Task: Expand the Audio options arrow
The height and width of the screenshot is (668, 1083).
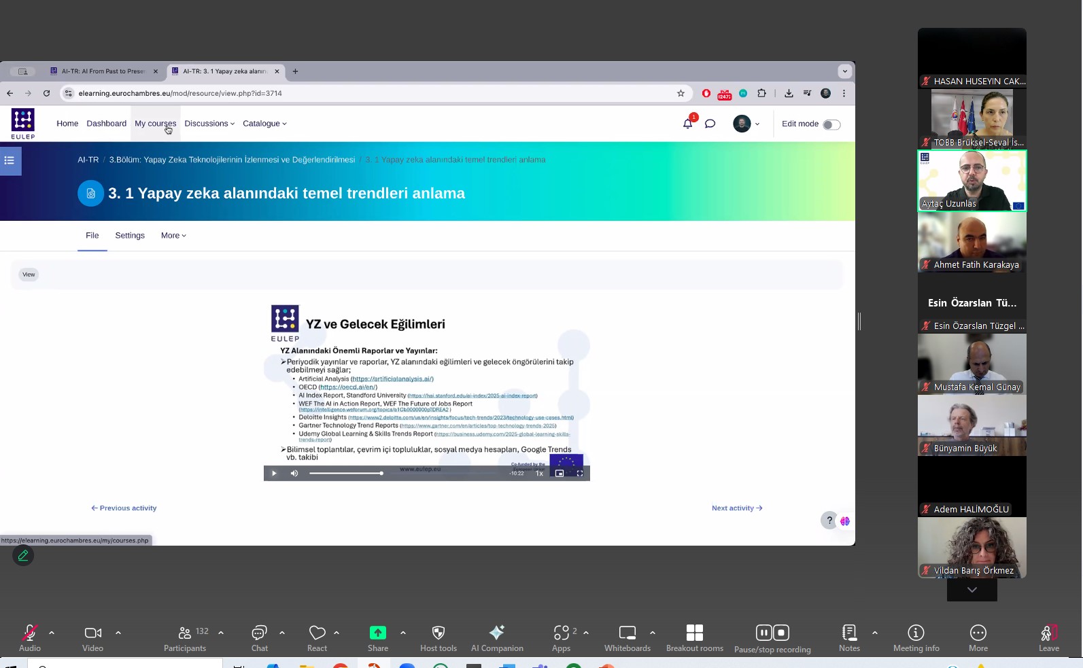Action: 52,633
